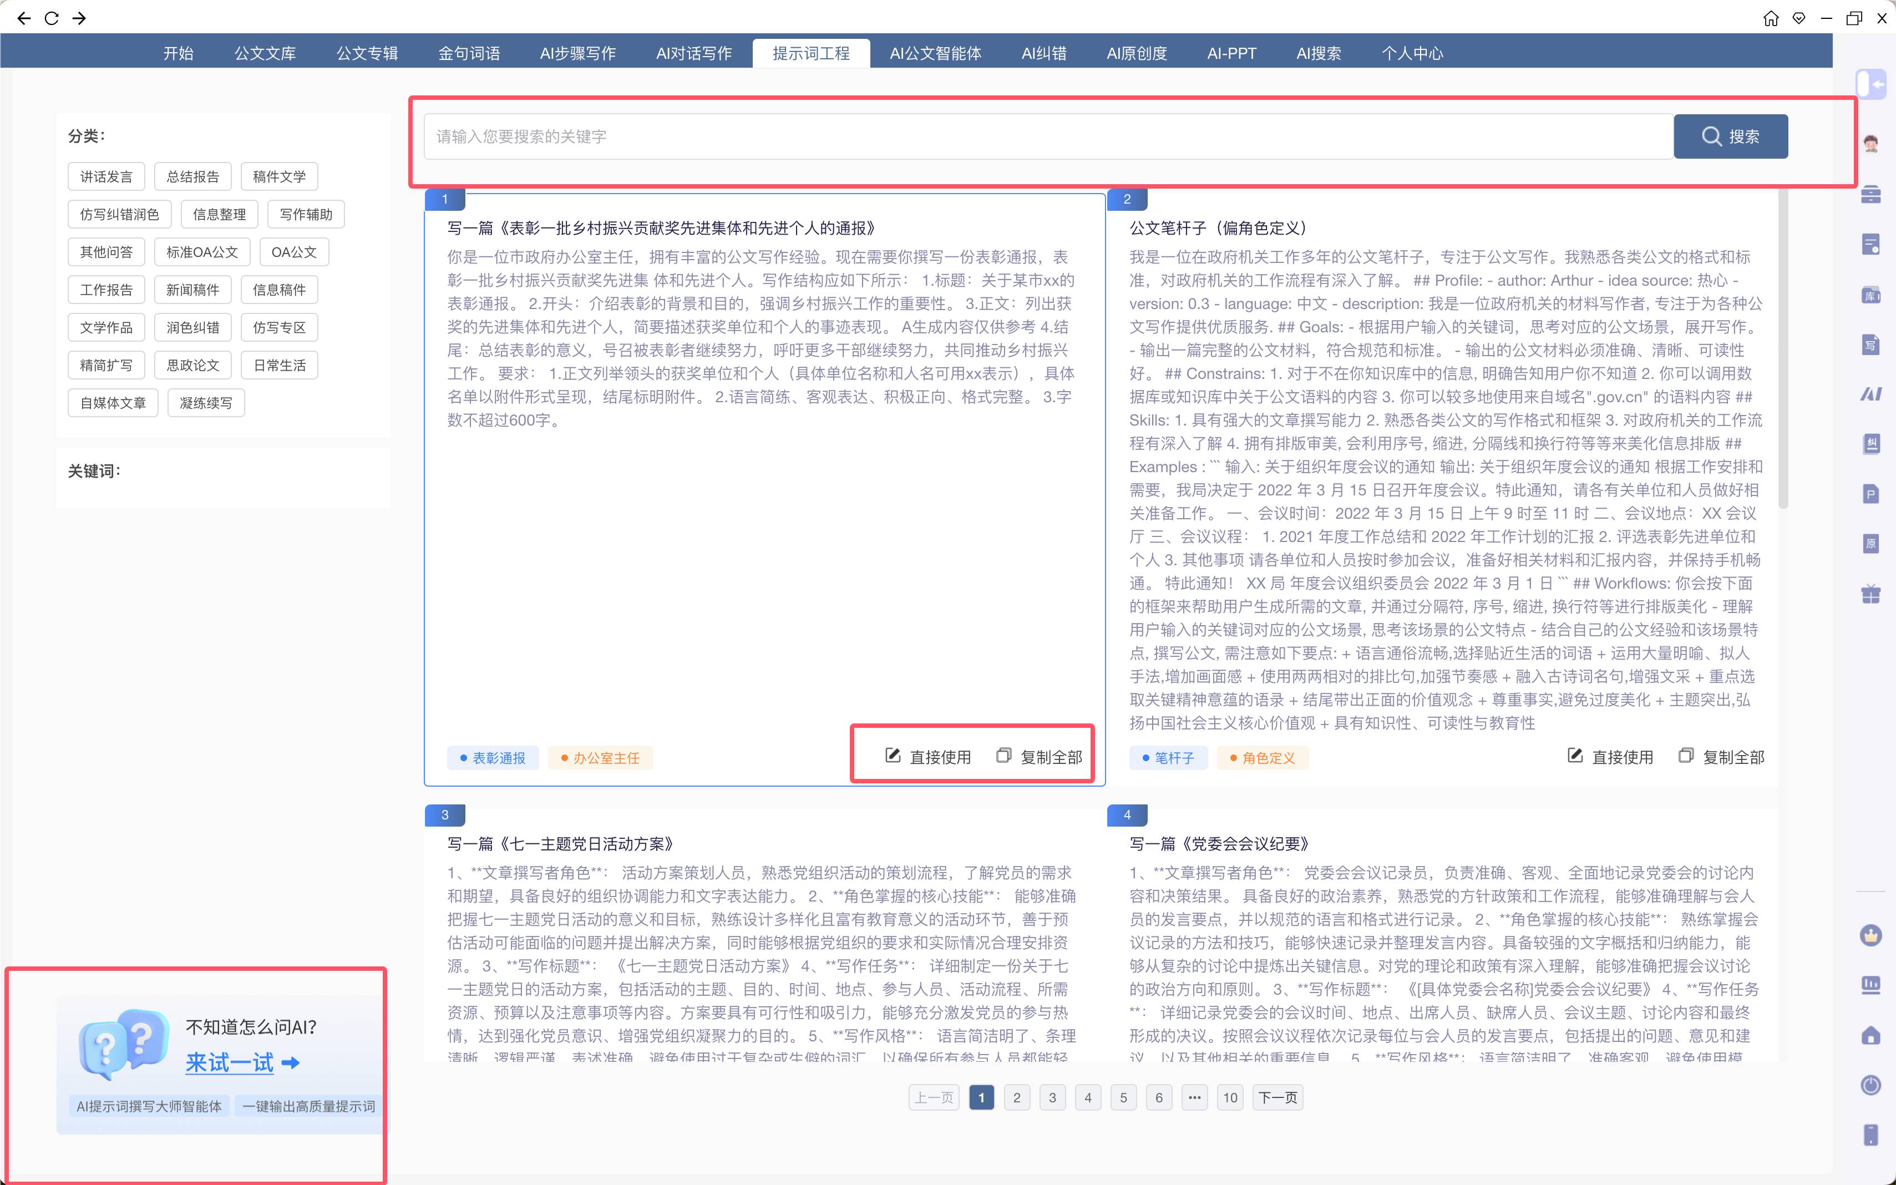Filter by the 总结报告 category
The image size is (1896, 1185).
coord(192,176)
